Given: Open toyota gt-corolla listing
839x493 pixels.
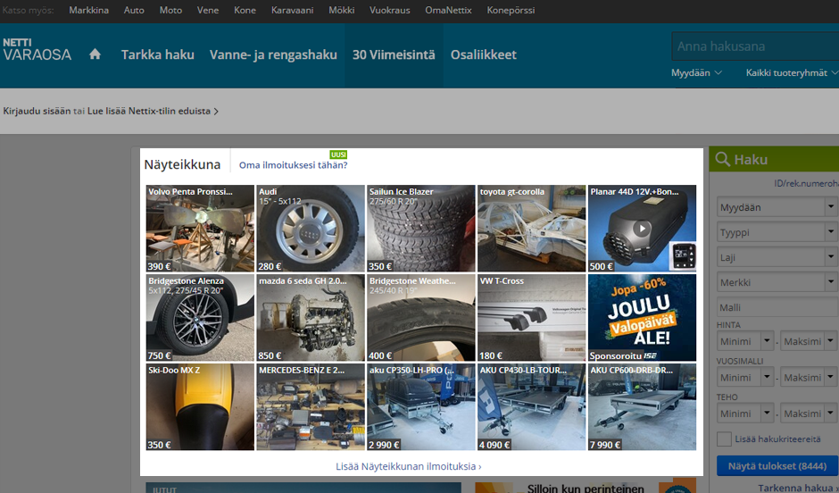Looking at the screenshot, I should tap(532, 229).
